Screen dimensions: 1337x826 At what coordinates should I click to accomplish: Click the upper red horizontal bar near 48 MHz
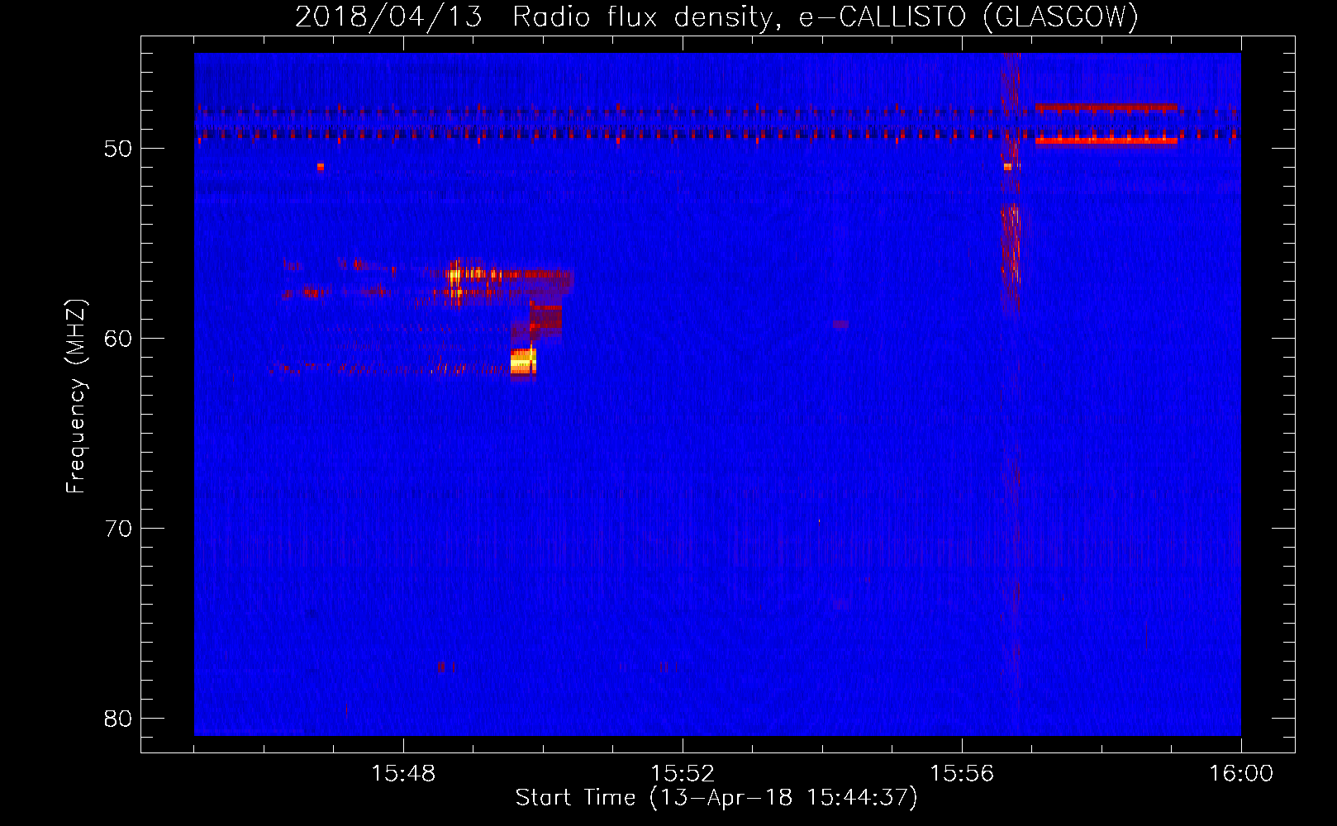[x=1106, y=107]
